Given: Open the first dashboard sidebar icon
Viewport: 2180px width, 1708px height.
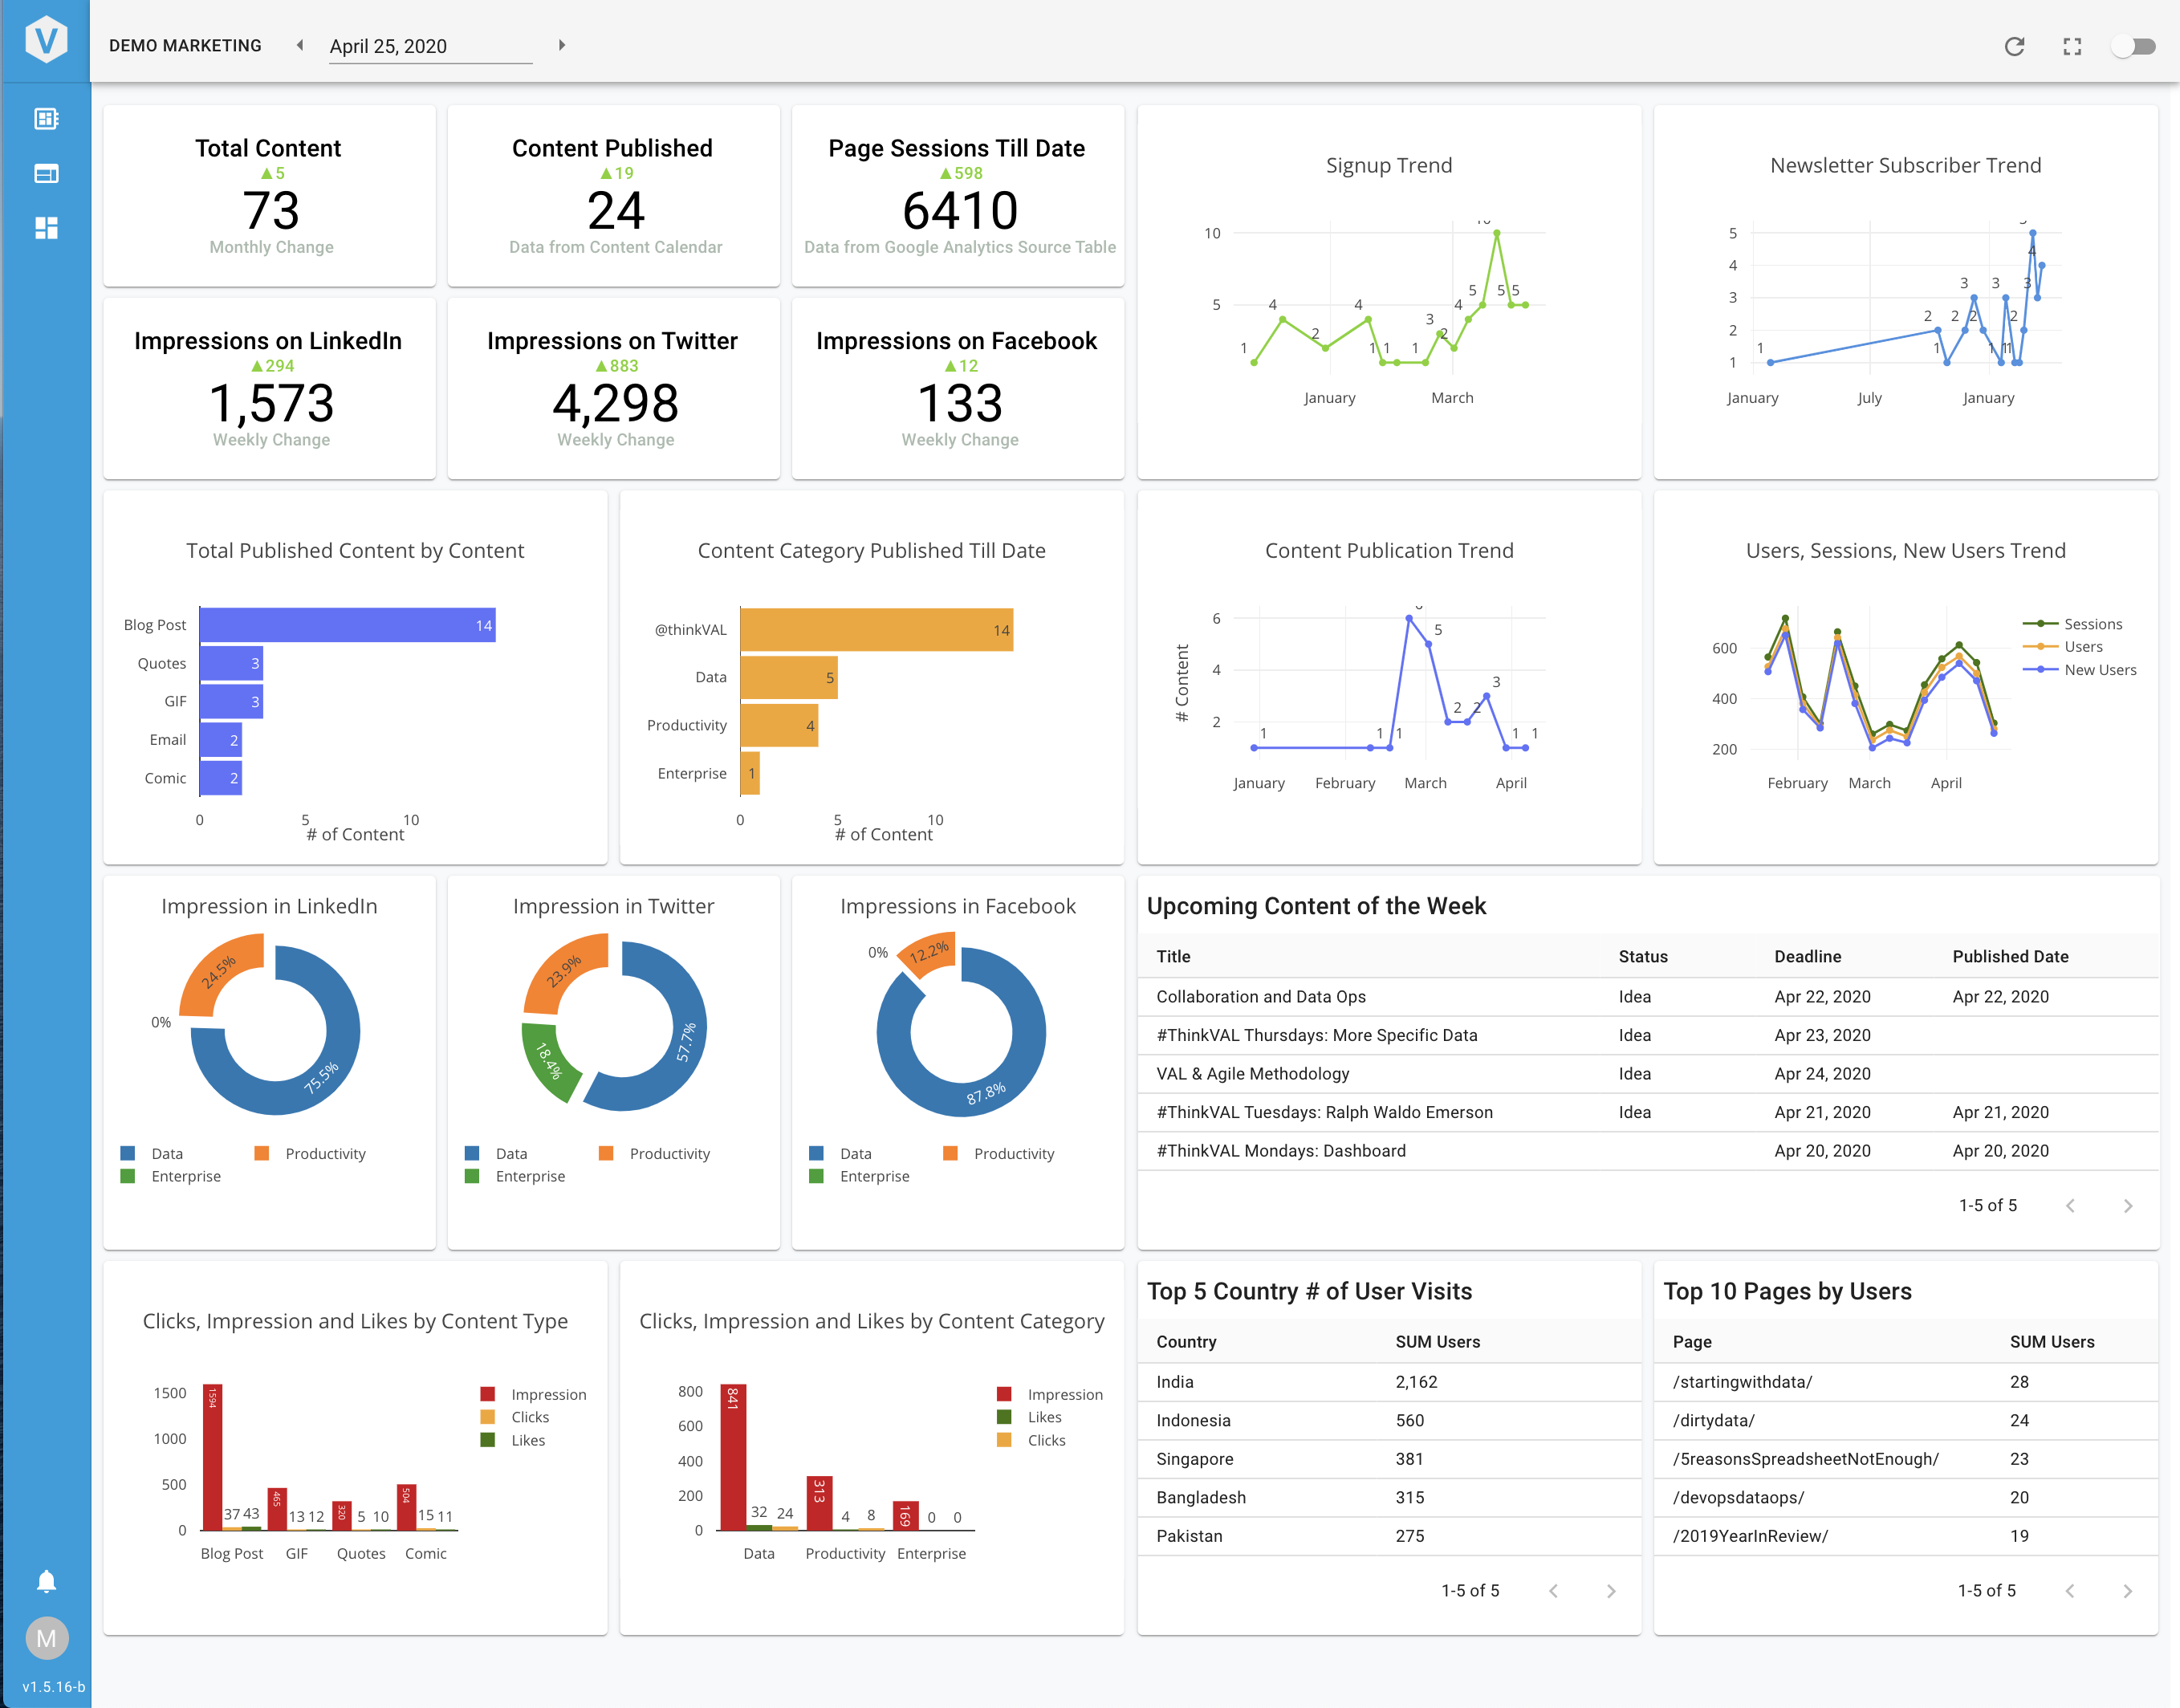Looking at the screenshot, I should (46, 119).
